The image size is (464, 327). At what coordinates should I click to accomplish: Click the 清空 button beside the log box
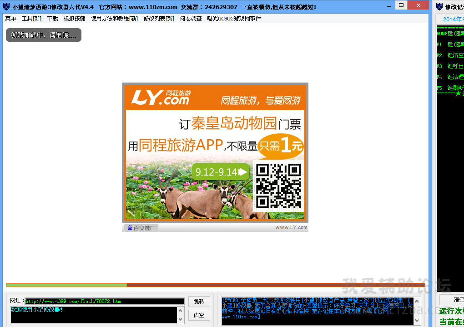click(x=199, y=315)
